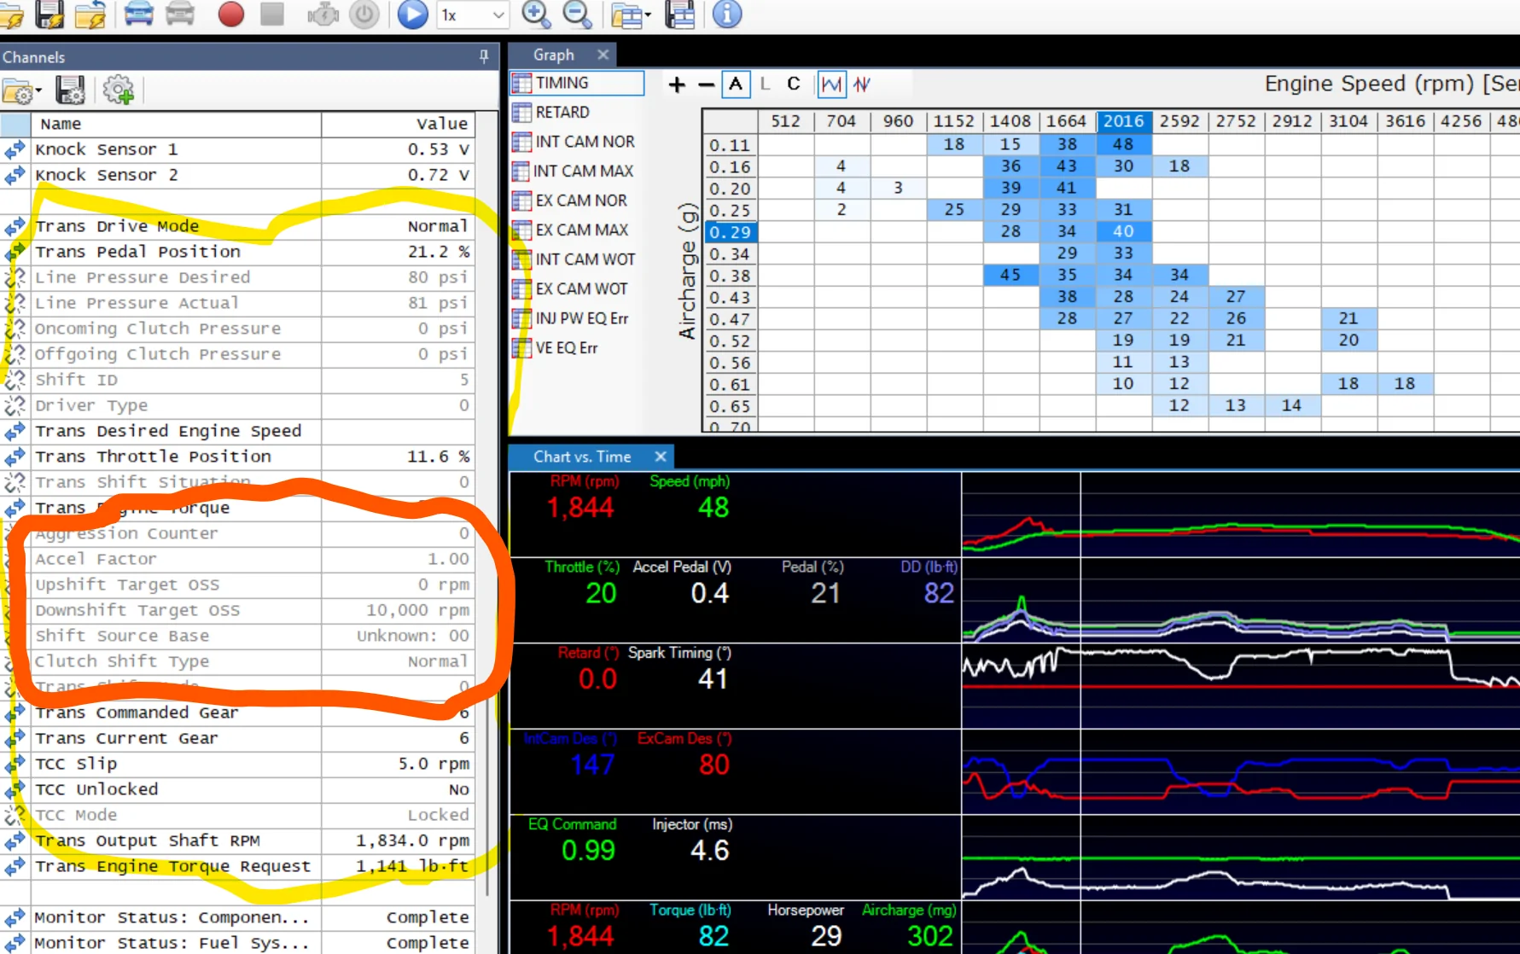Click the Airtcharge (mg) gauge value 302
Image resolution: width=1520 pixels, height=954 pixels.
click(929, 937)
